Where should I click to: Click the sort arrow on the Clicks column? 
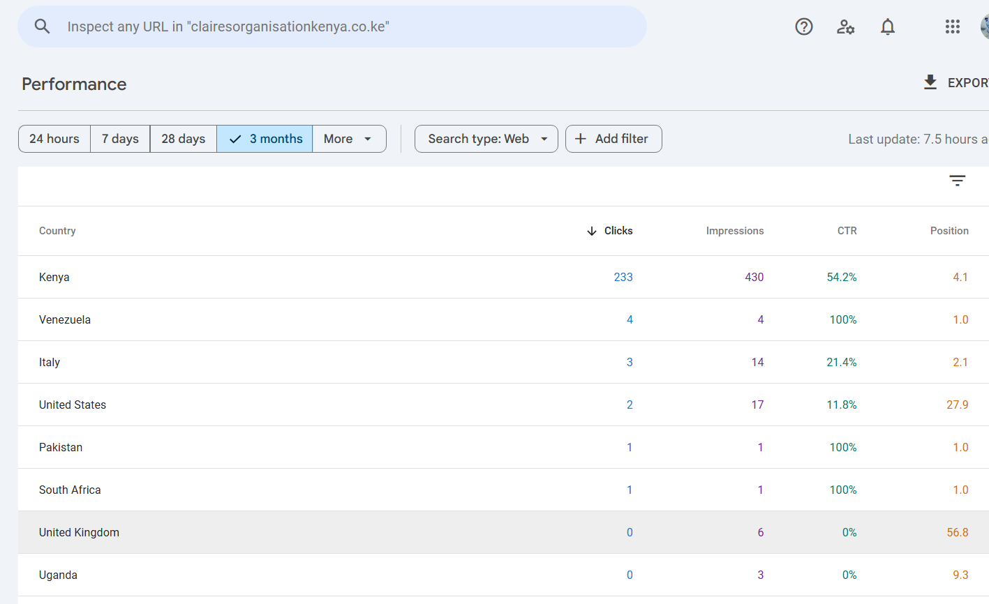click(591, 231)
